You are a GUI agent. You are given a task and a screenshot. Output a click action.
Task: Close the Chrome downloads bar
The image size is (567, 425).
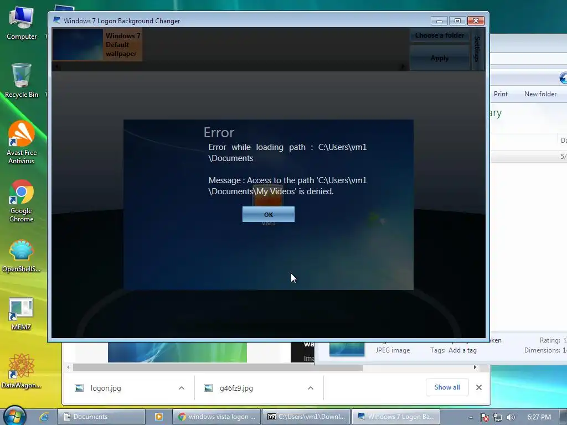click(479, 387)
